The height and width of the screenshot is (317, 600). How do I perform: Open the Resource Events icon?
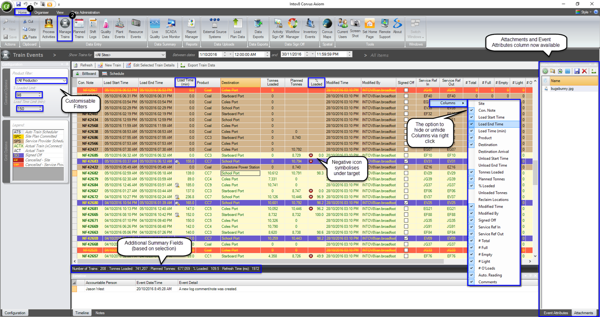coord(135,29)
